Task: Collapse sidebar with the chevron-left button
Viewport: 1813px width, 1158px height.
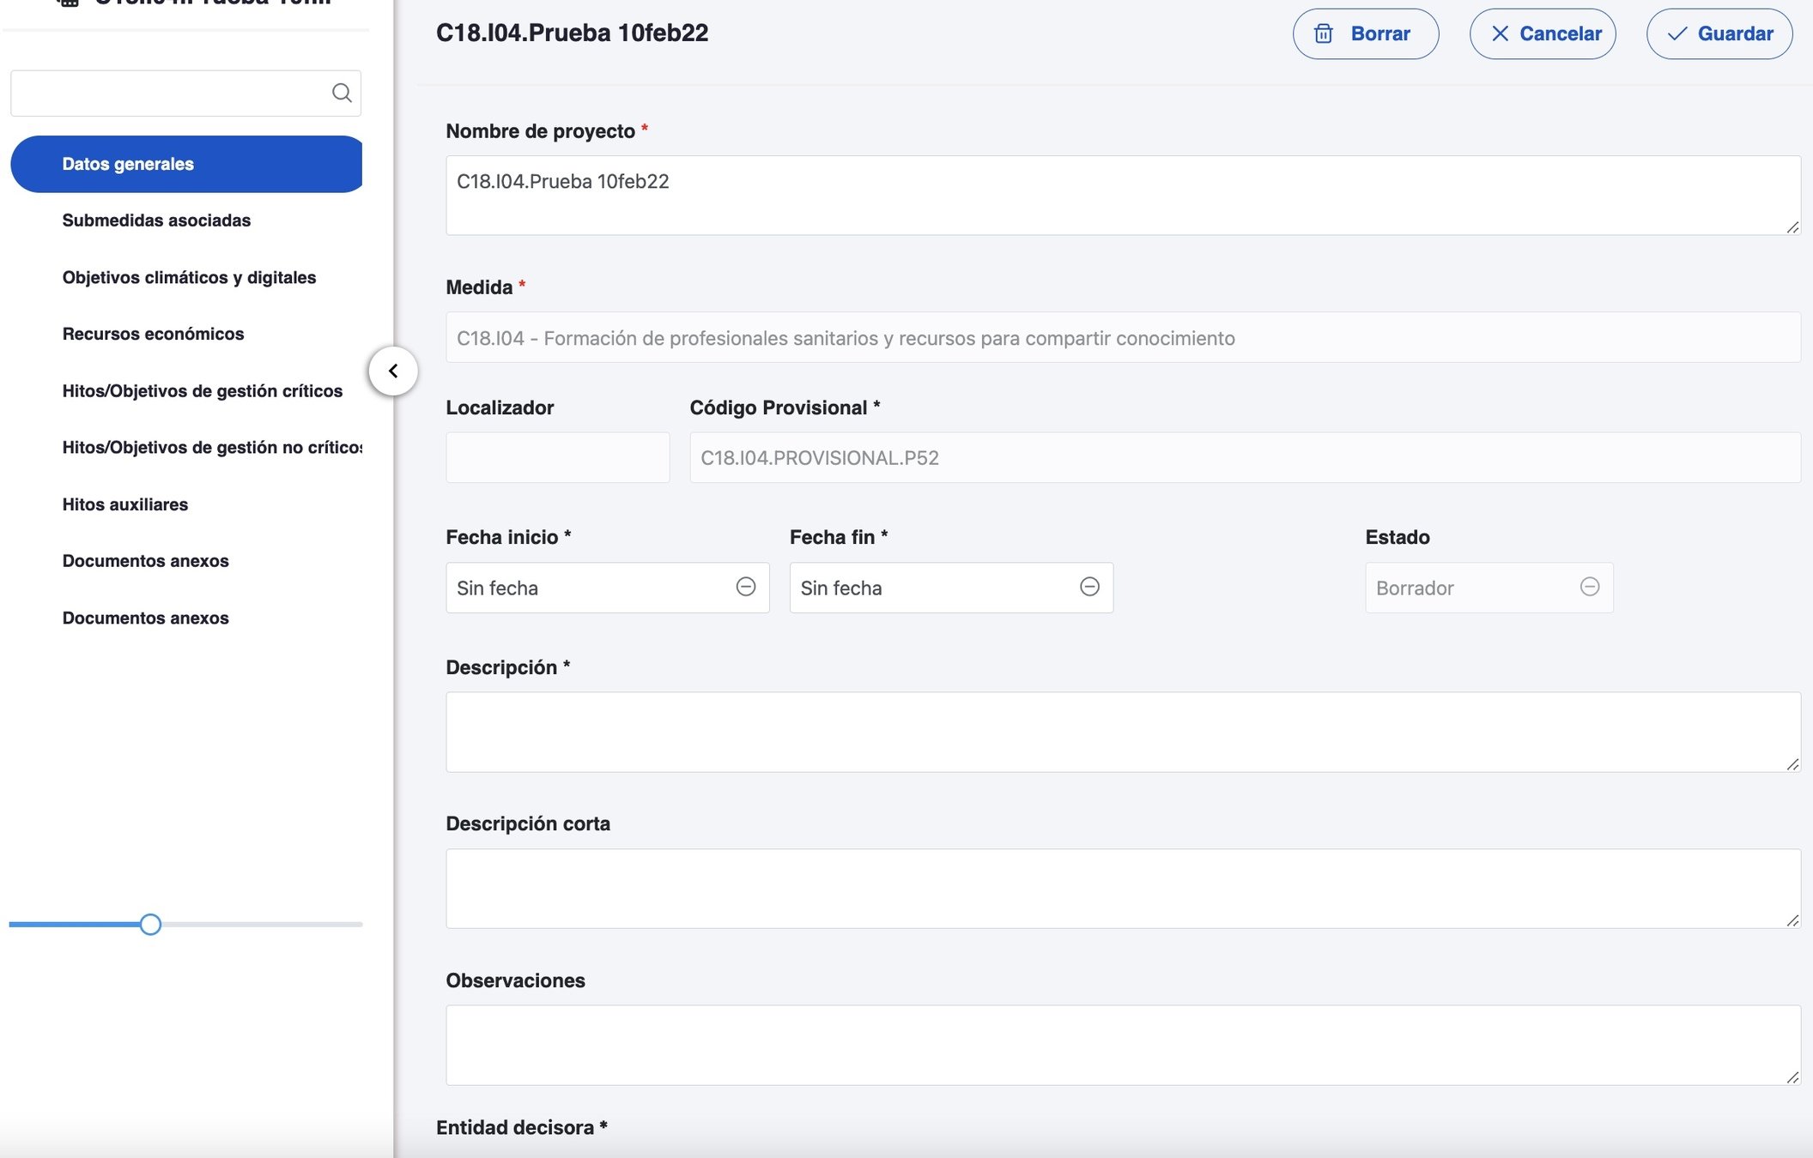Action: point(393,371)
